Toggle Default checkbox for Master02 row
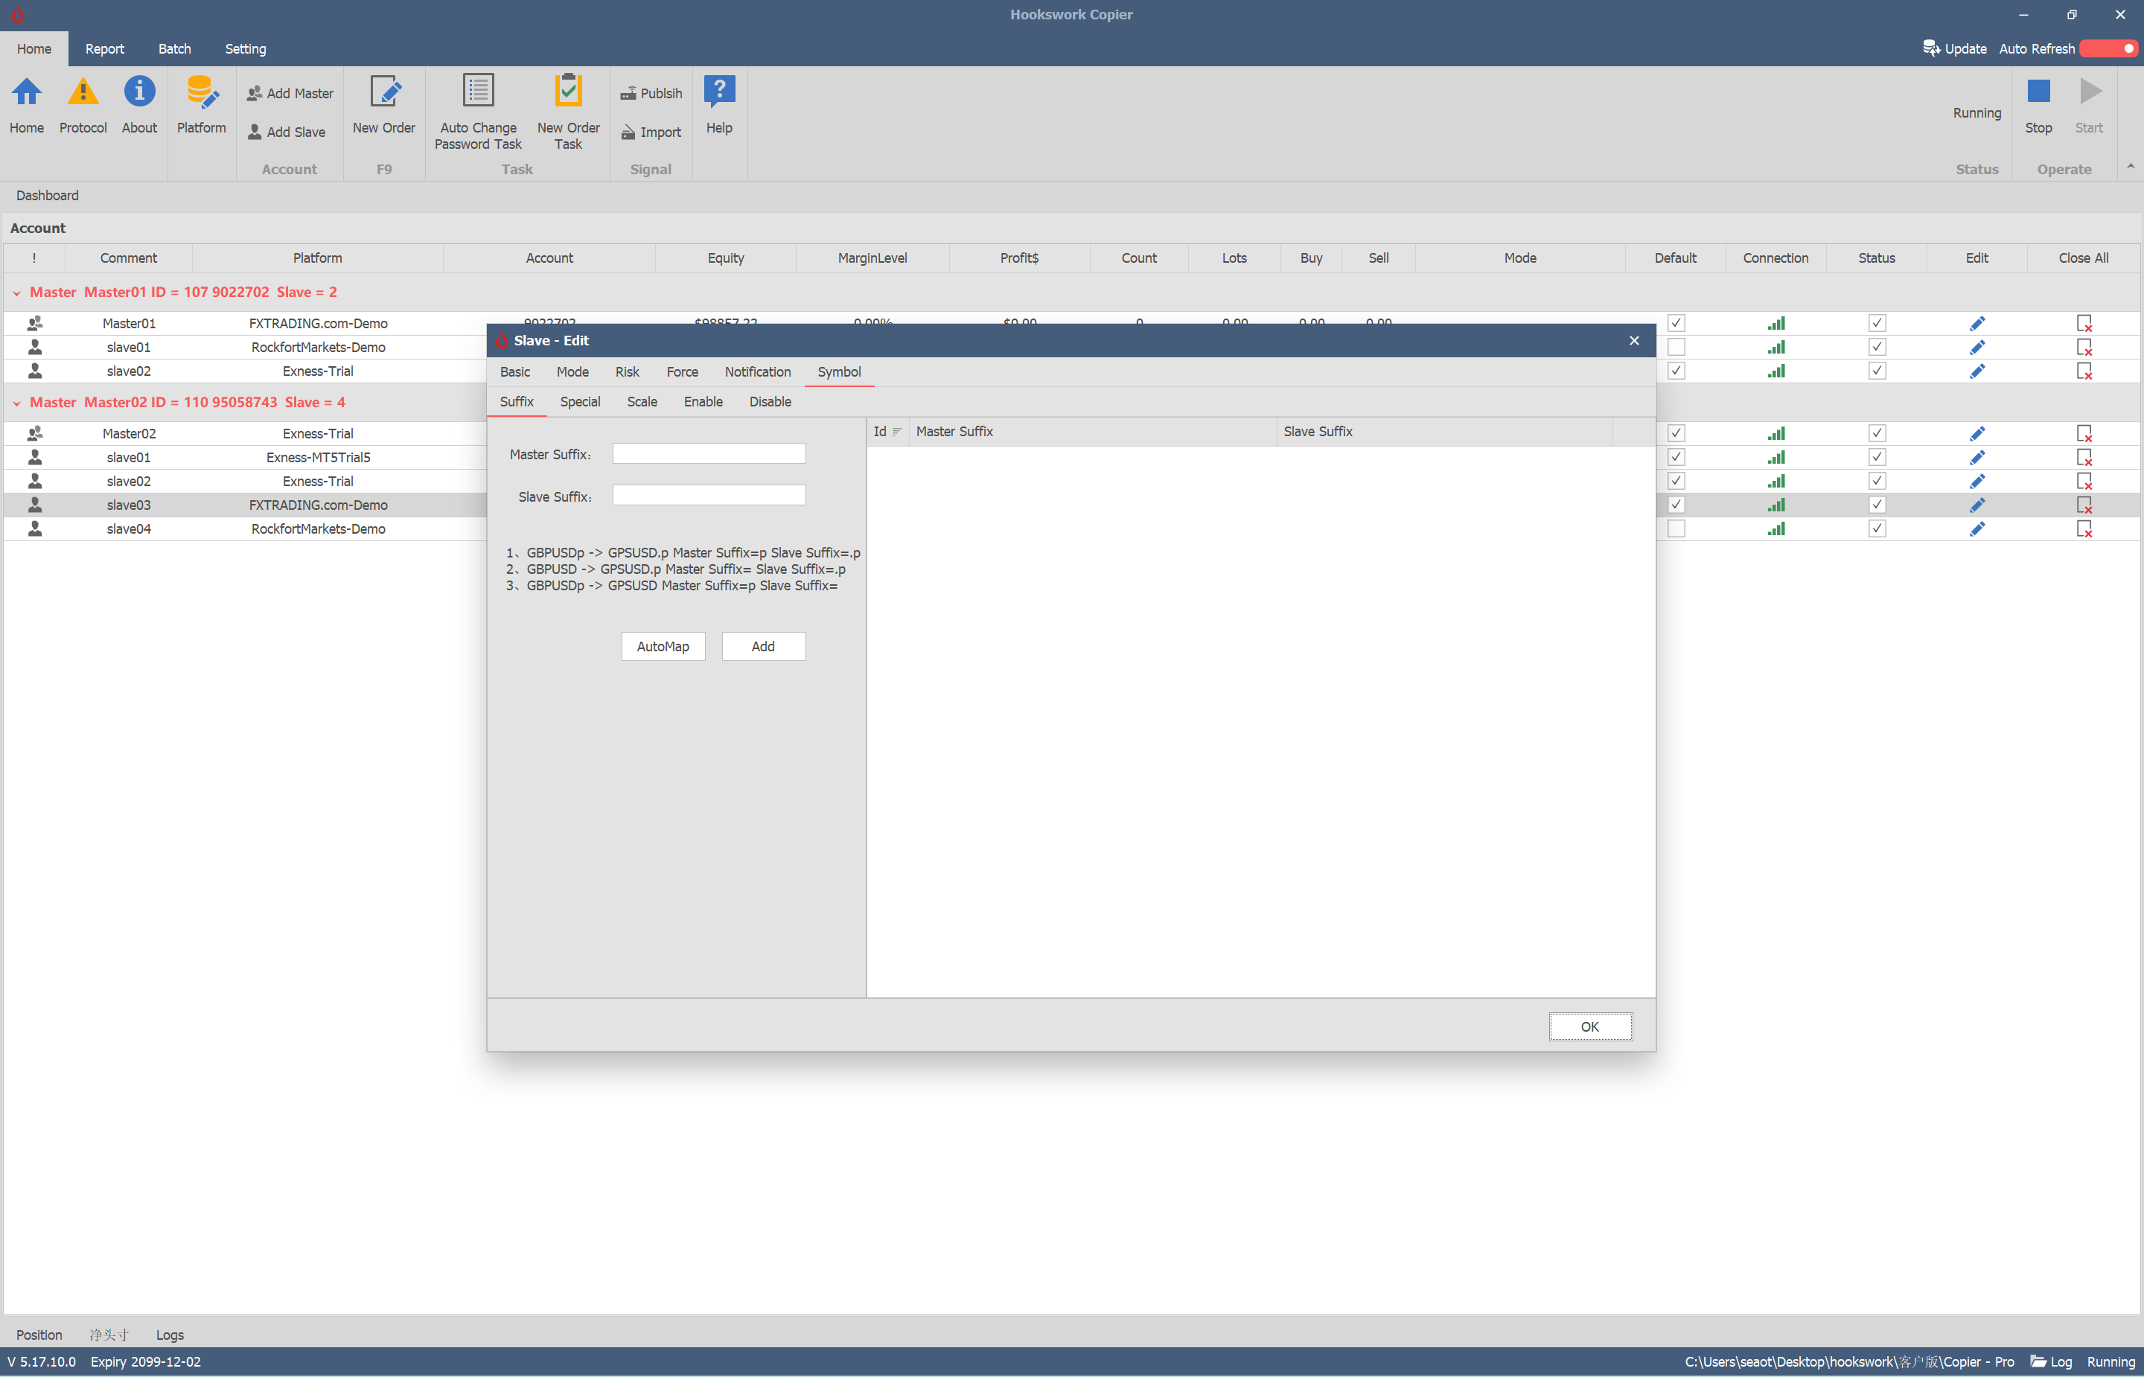 (x=1676, y=432)
